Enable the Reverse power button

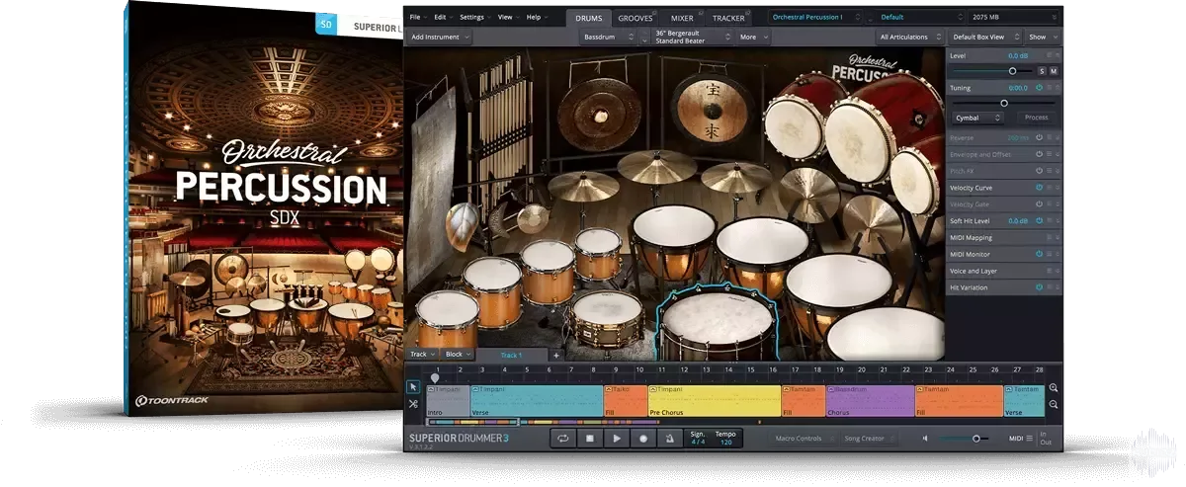pyautogui.click(x=1040, y=137)
